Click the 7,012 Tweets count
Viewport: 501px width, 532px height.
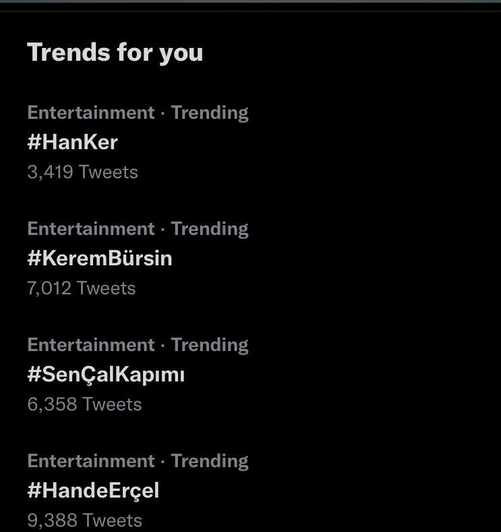click(82, 288)
